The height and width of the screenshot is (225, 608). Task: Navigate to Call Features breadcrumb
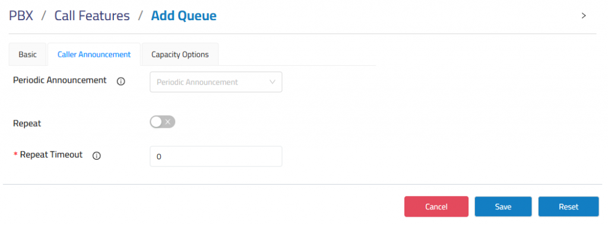tap(92, 16)
